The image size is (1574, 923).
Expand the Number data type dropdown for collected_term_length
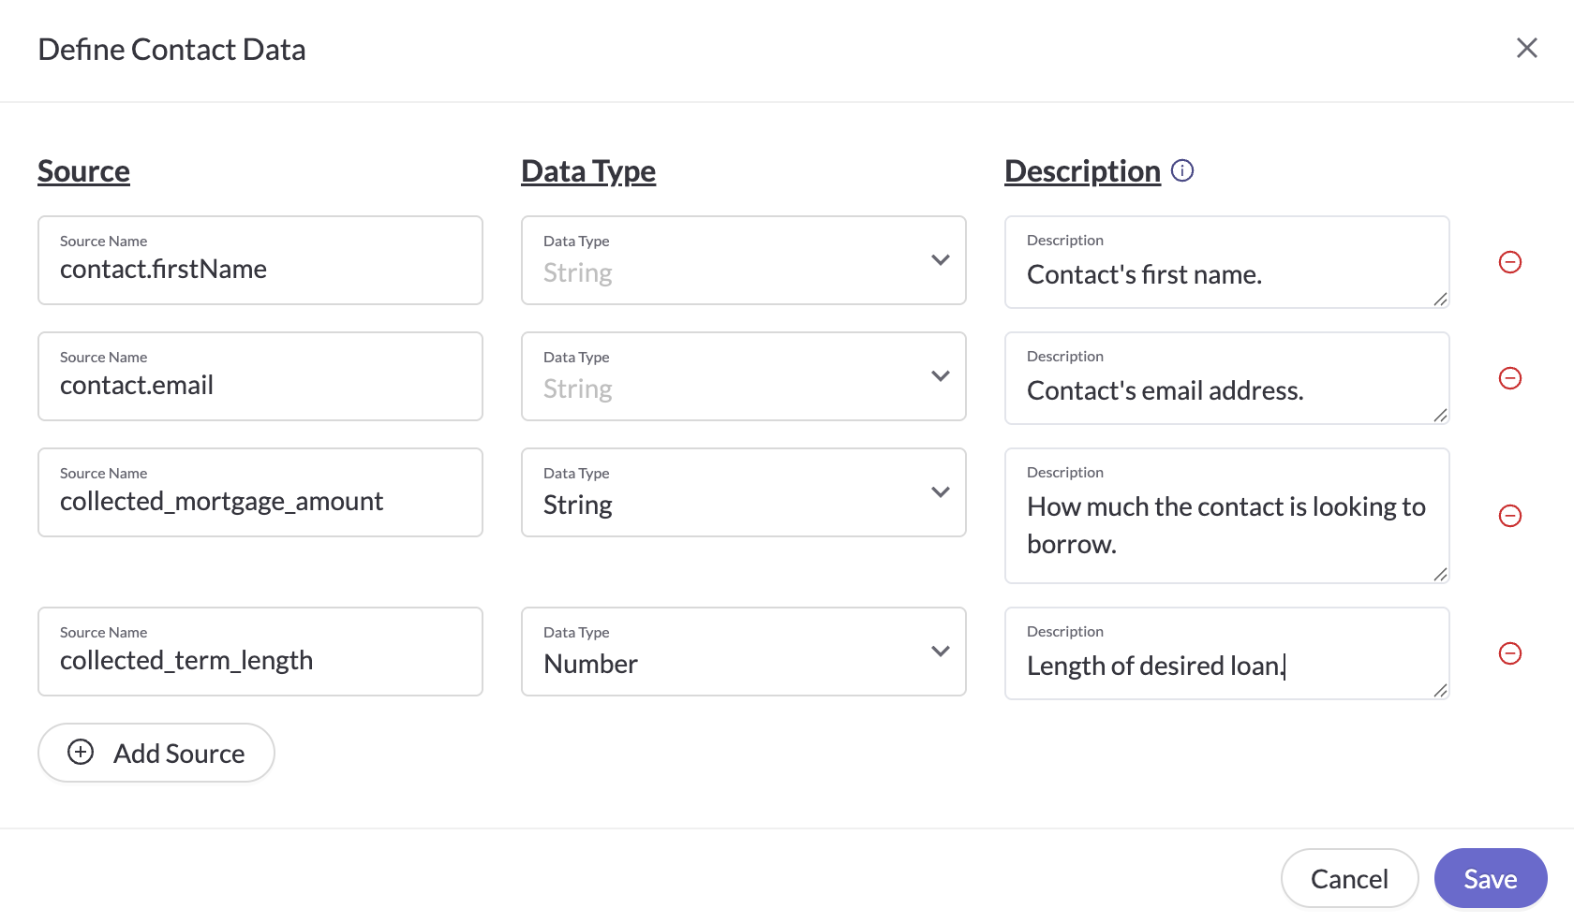pyautogui.click(x=940, y=651)
